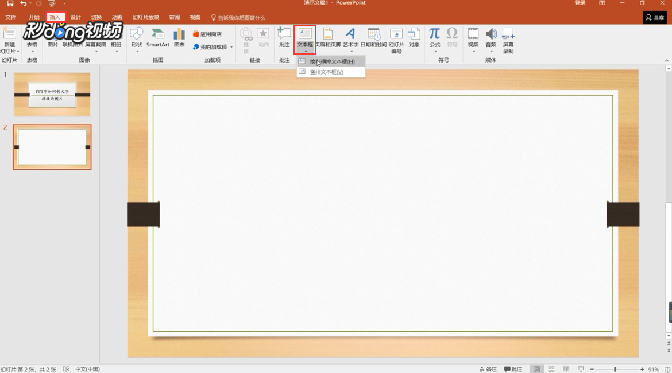Open the 艺术字 (WordArt) gallery

[350, 40]
